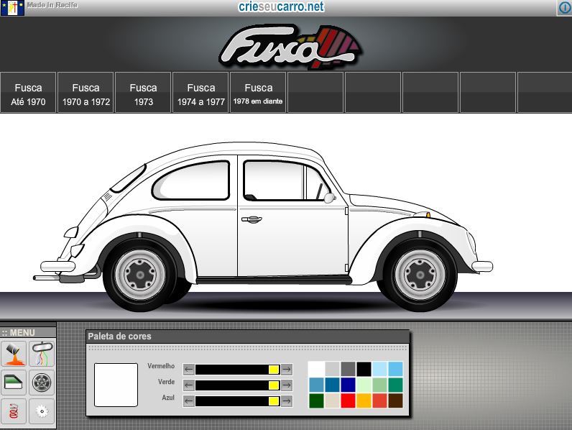The image size is (572, 430).
Task: Click the Fusca logo banner
Action: (x=290, y=47)
